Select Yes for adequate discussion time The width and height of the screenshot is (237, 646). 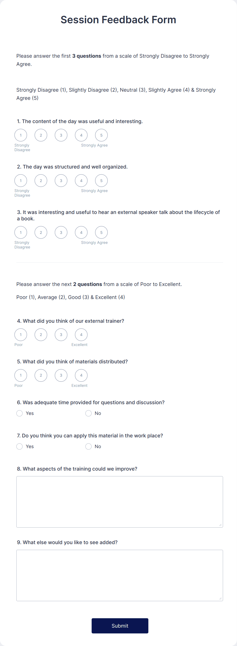pos(20,413)
